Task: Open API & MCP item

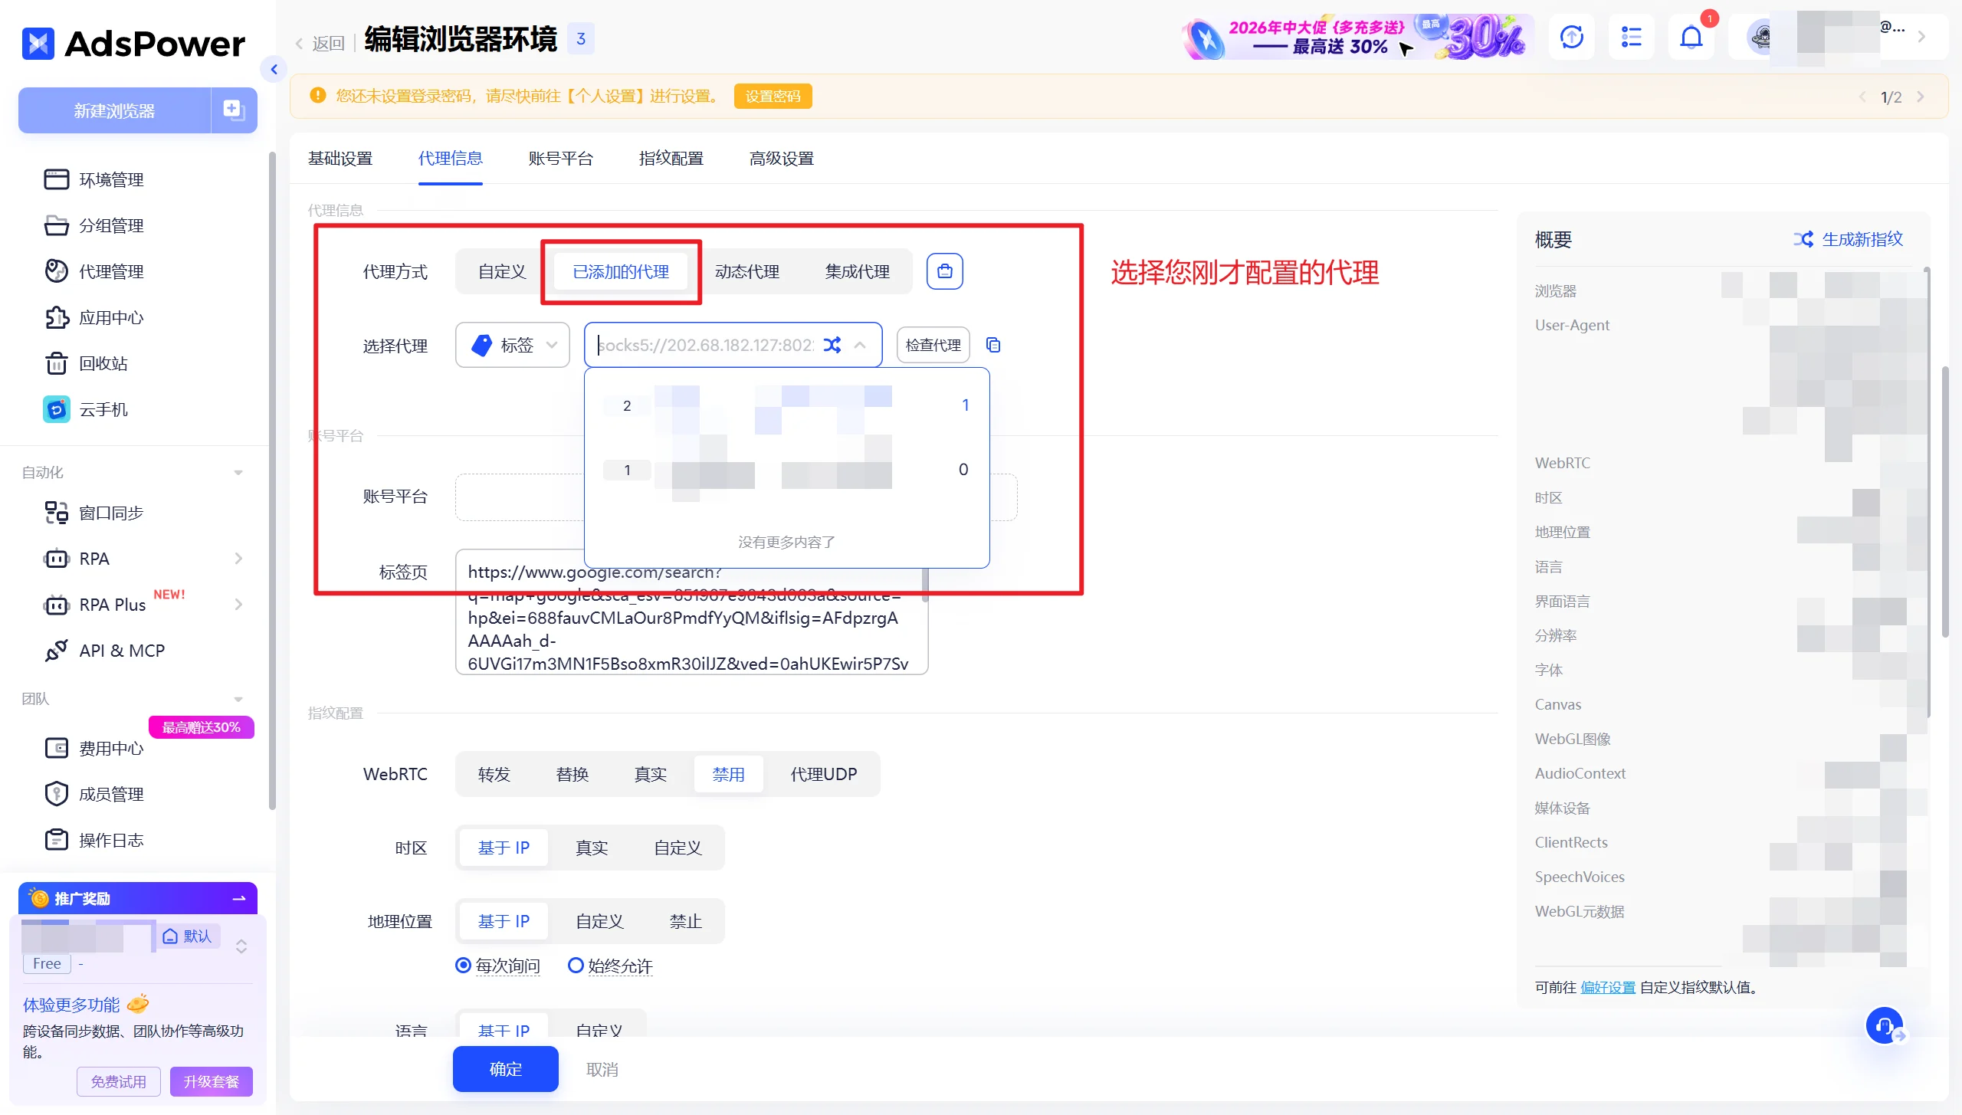Action: click(105, 651)
